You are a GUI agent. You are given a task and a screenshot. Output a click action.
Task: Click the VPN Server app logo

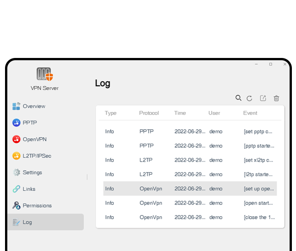45,74
